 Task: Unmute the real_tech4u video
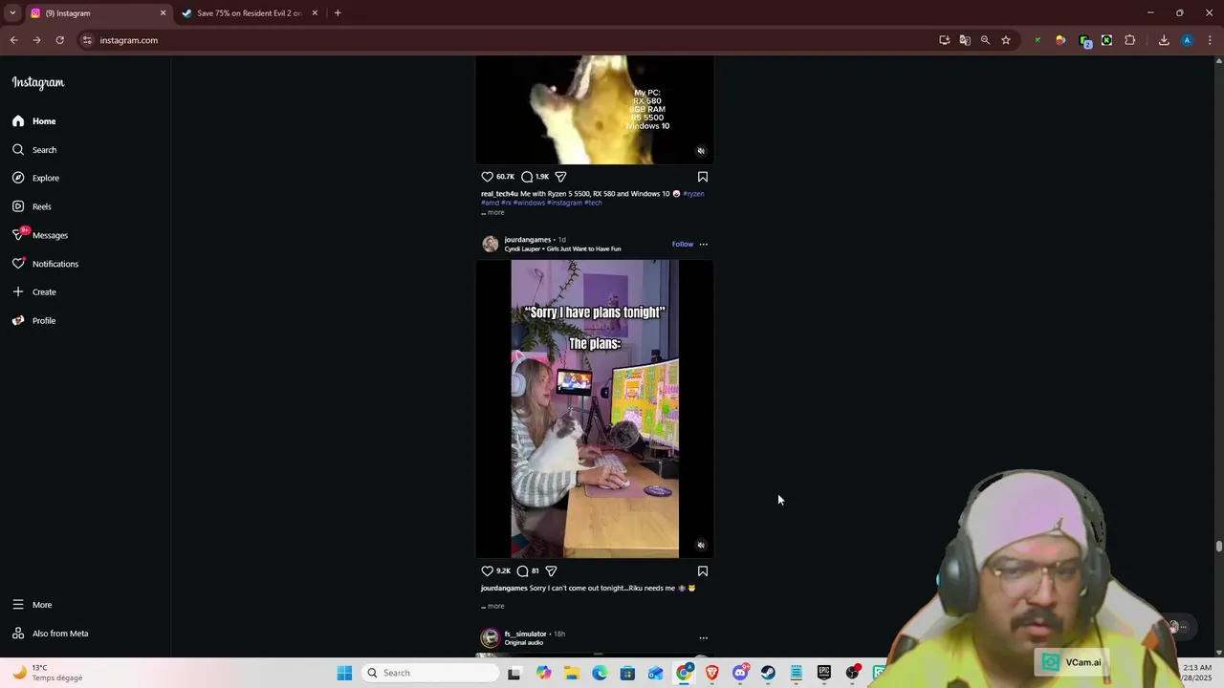(701, 151)
